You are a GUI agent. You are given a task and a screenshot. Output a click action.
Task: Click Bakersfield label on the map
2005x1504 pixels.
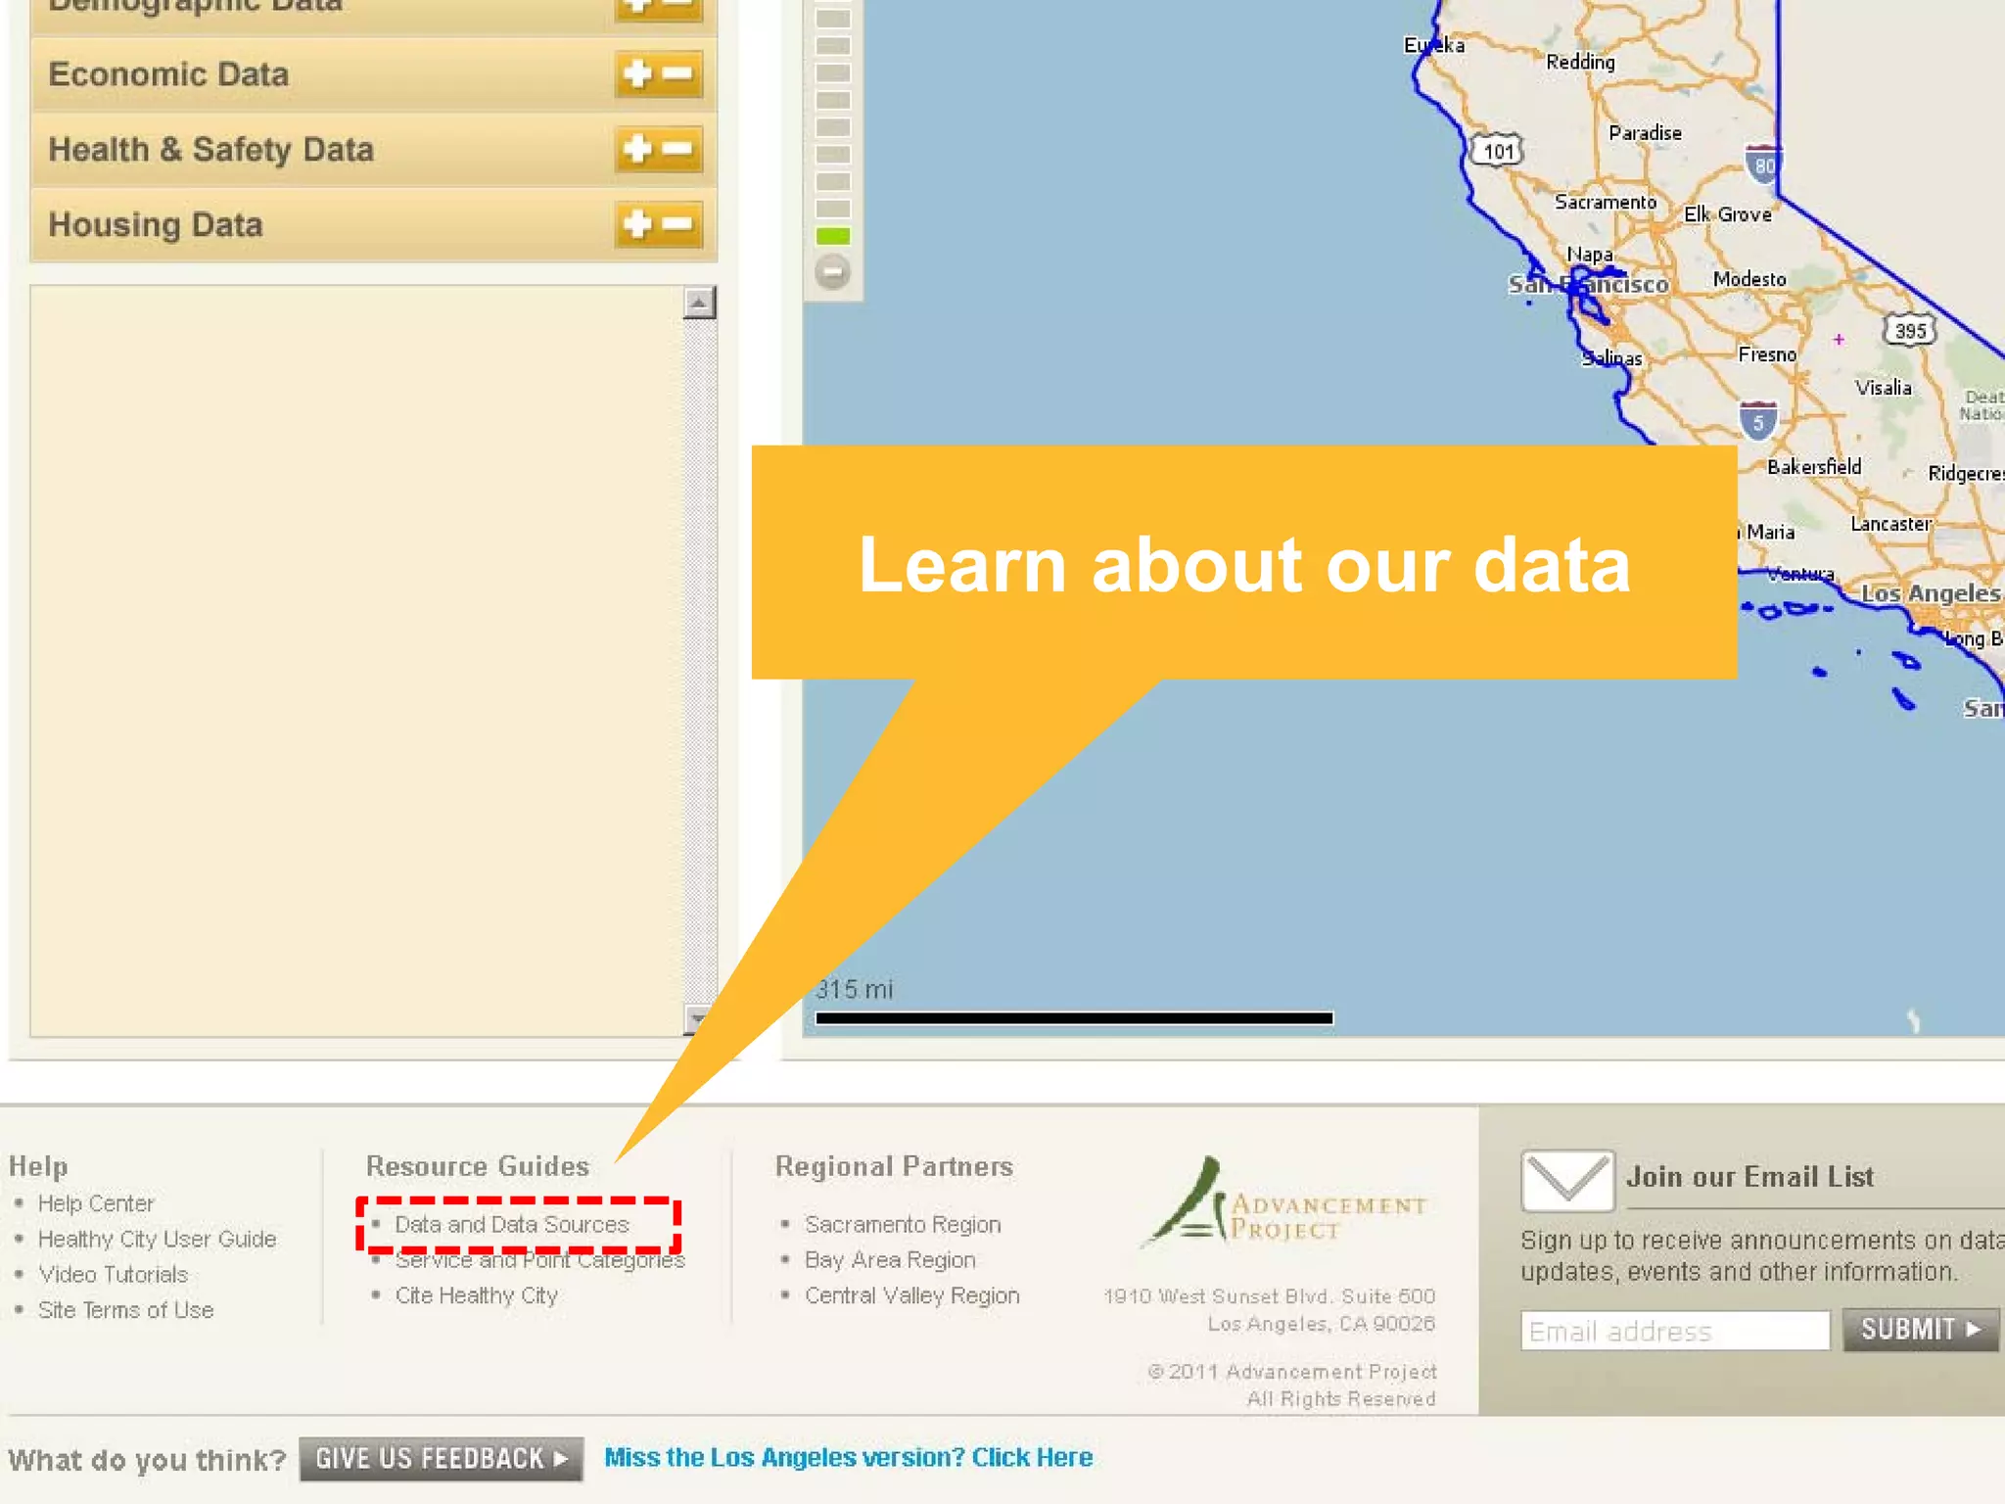click(x=1814, y=467)
